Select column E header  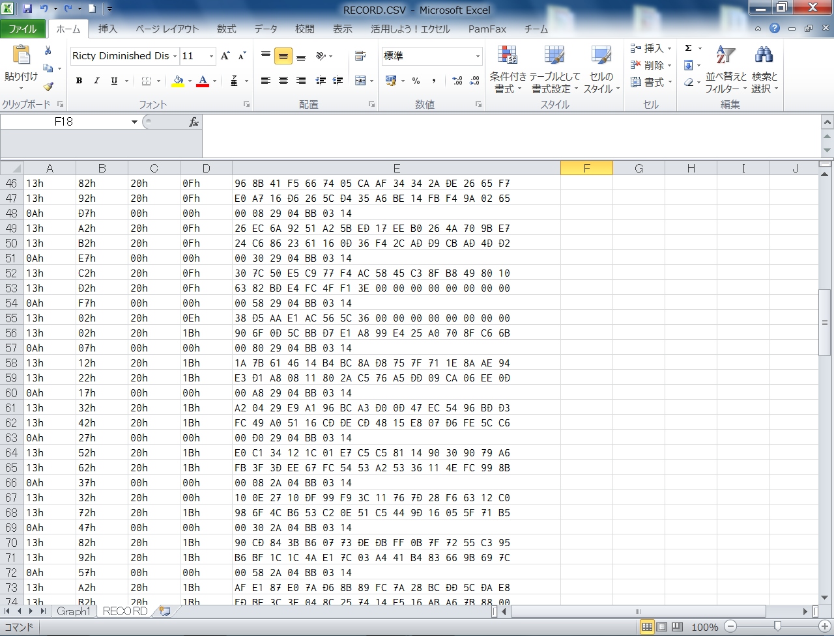[x=396, y=168]
